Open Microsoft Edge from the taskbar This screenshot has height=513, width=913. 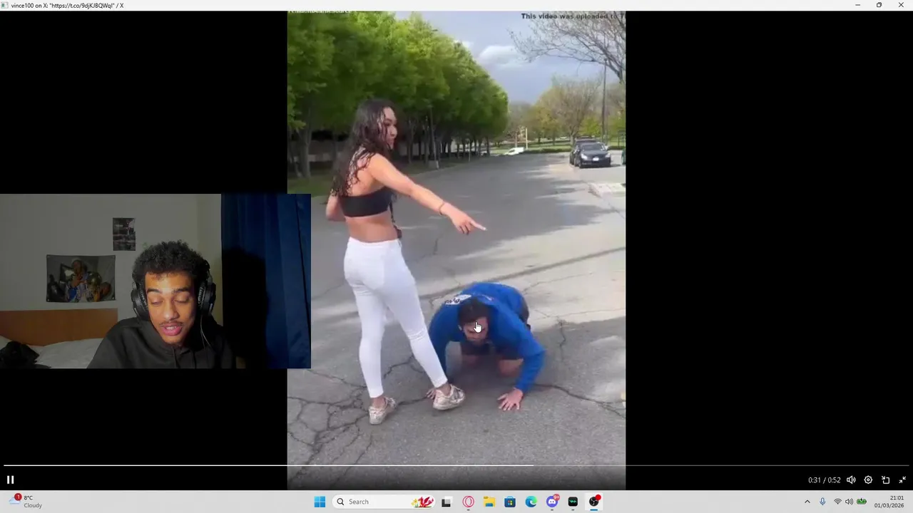[x=531, y=502]
